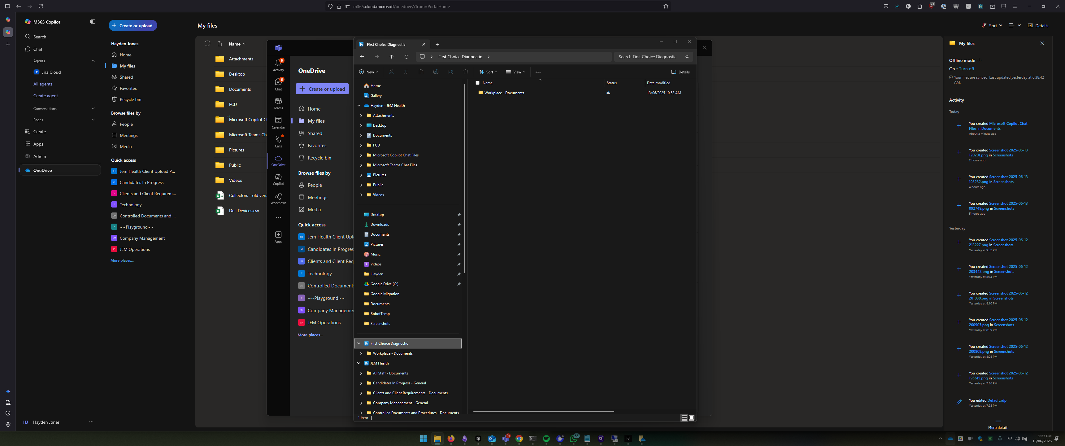
Task: Click Create or upload in Teams OneDrive panel
Action: 322,89
